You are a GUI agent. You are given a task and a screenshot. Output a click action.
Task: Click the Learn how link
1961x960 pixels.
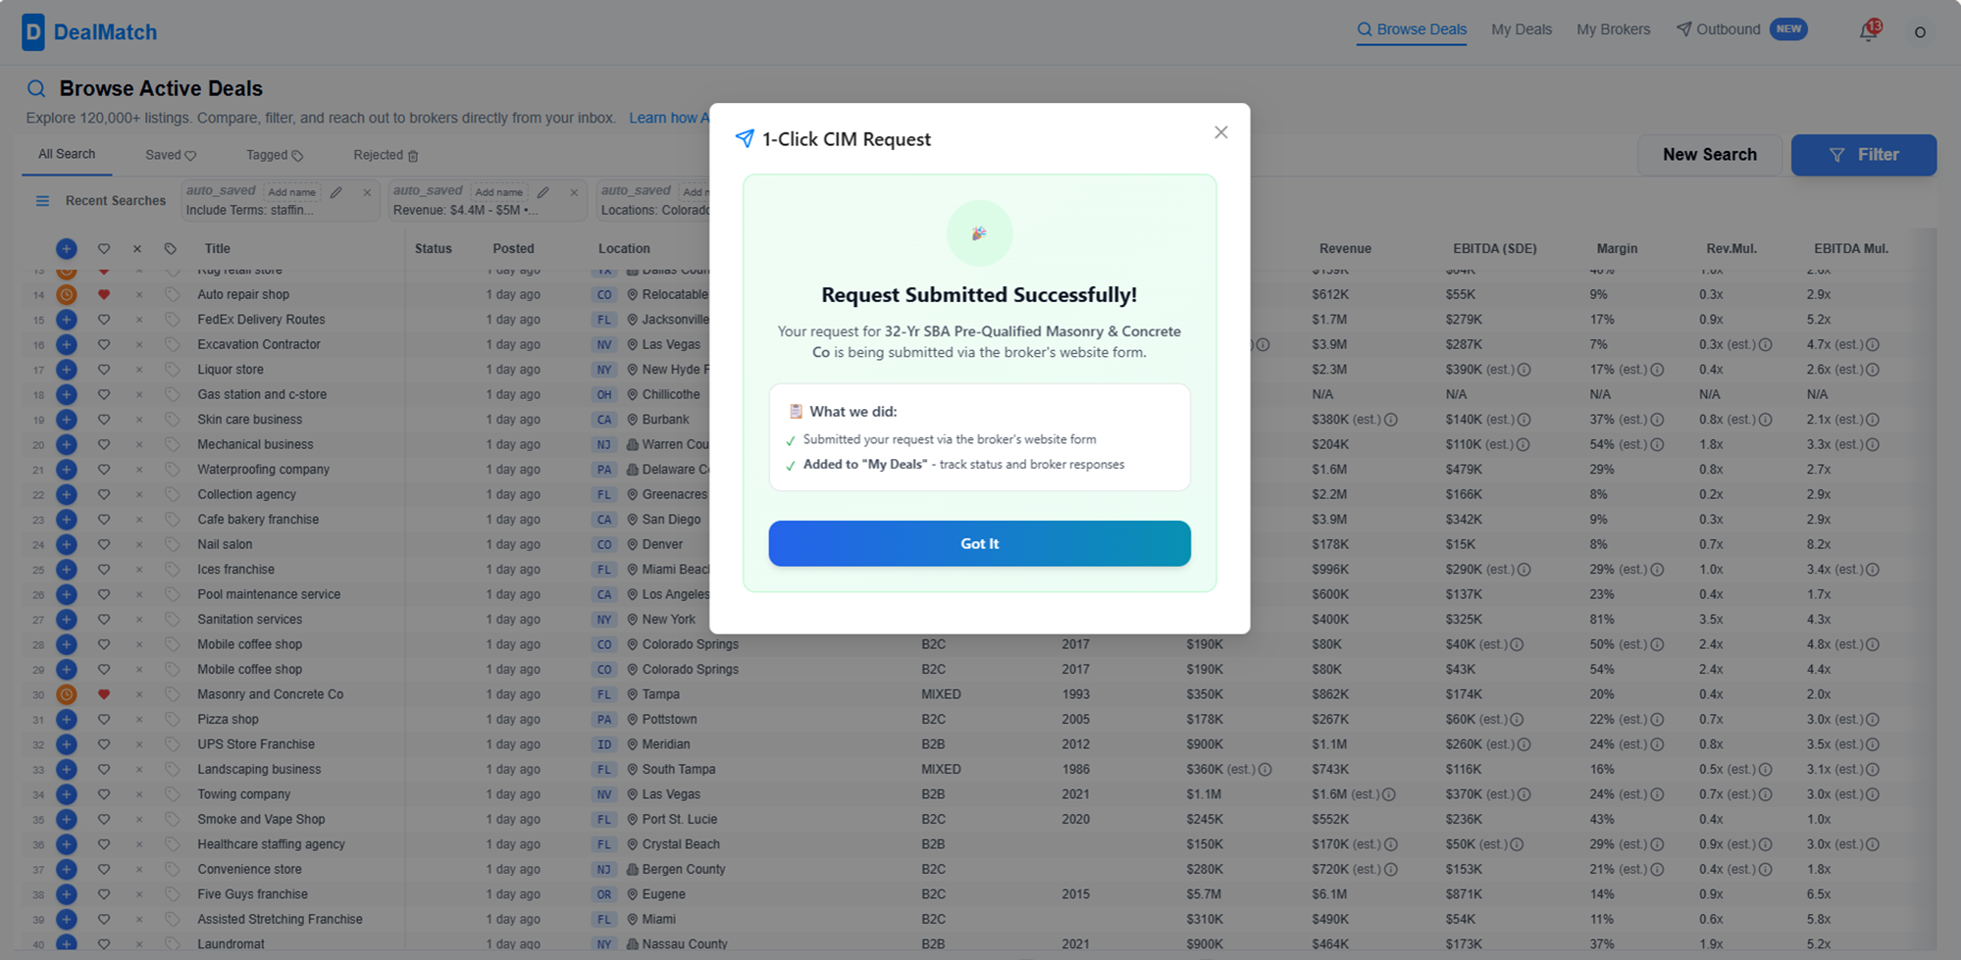coord(669,118)
